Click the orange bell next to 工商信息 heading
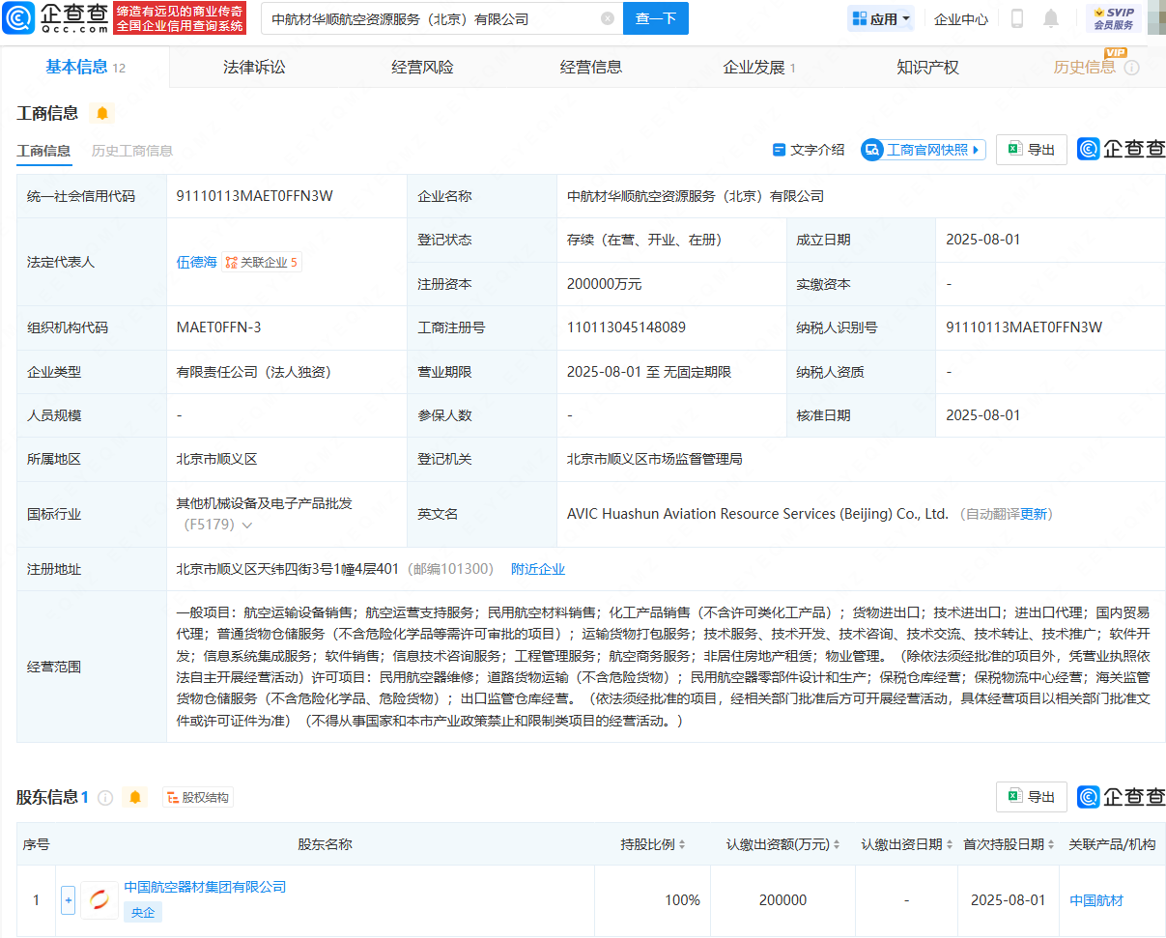1166x938 pixels. pos(101,113)
